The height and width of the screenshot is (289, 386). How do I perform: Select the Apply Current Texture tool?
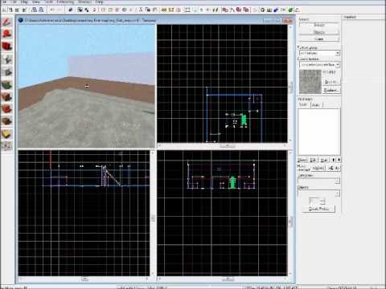[7, 97]
